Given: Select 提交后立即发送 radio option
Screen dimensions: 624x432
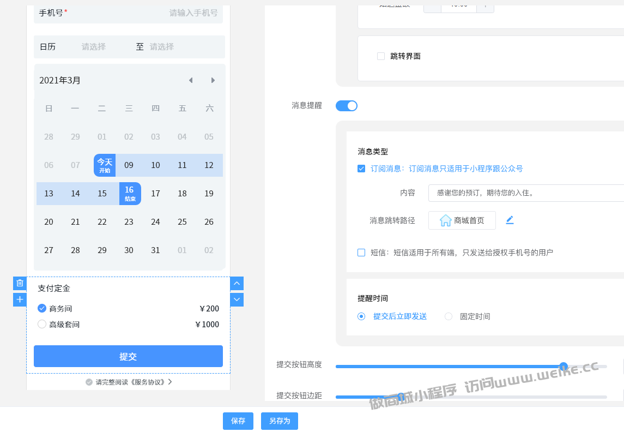Looking at the screenshot, I should pyautogui.click(x=361, y=316).
